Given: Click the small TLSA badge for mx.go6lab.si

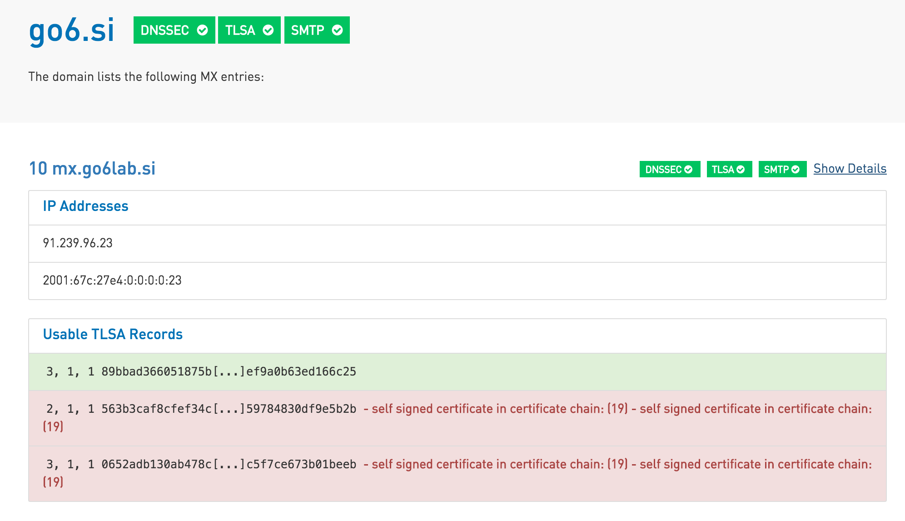Looking at the screenshot, I should point(729,169).
